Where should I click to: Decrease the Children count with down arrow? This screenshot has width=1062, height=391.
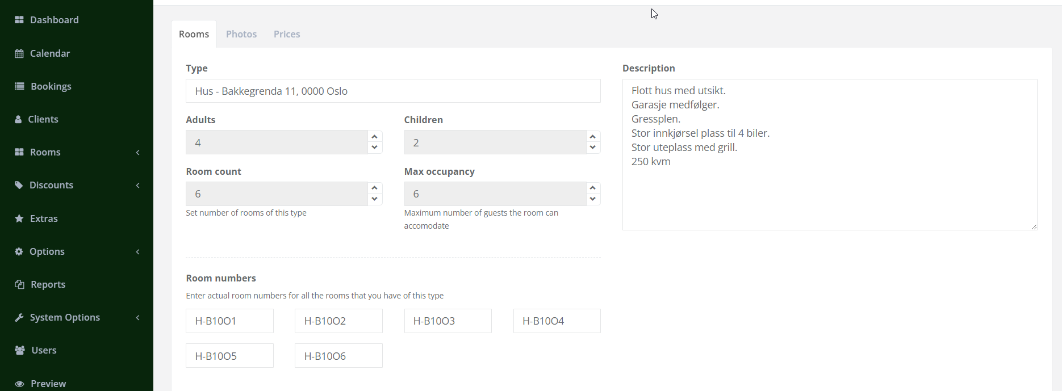point(592,148)
